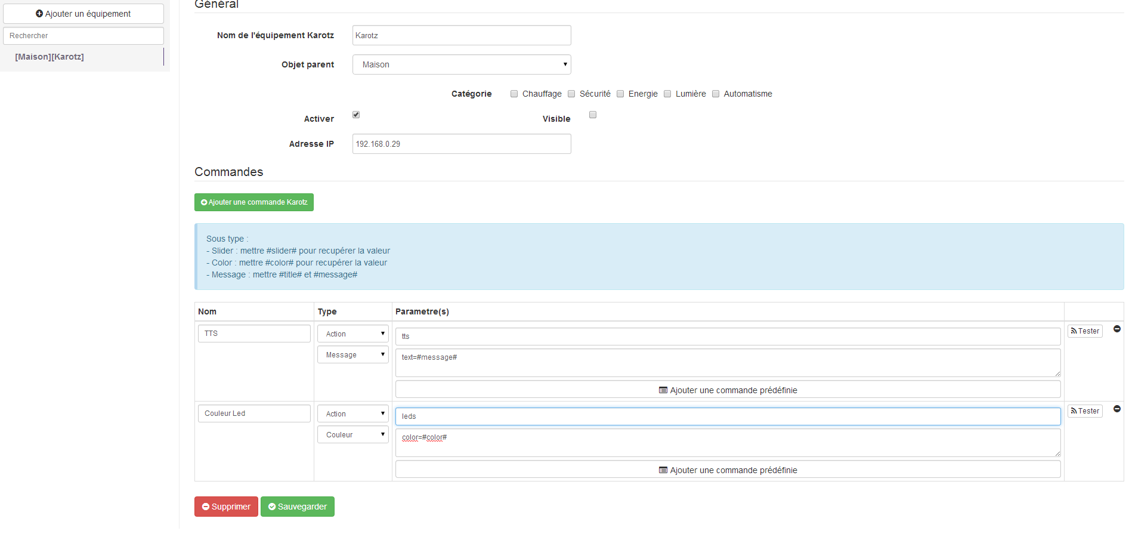The image size is (1129, 534).
Task: Toggle the Sécurité category checkbox
Action: click(571, 94)
